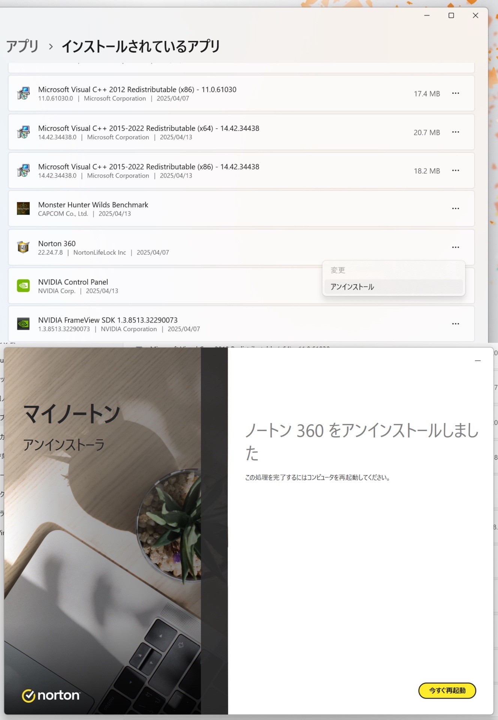Minimize the Settings window
The image size is (498, 720).
click(427, 15)
